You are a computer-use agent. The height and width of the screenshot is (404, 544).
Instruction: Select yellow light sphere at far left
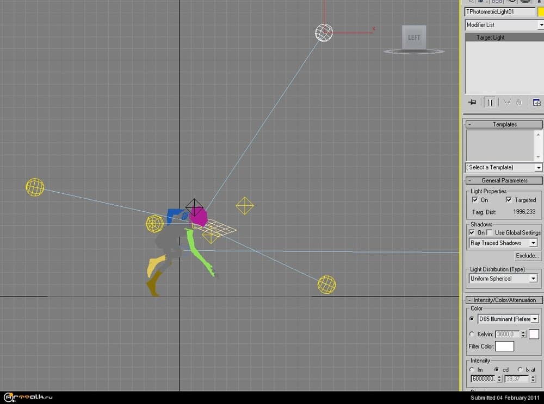coord(35,187)
